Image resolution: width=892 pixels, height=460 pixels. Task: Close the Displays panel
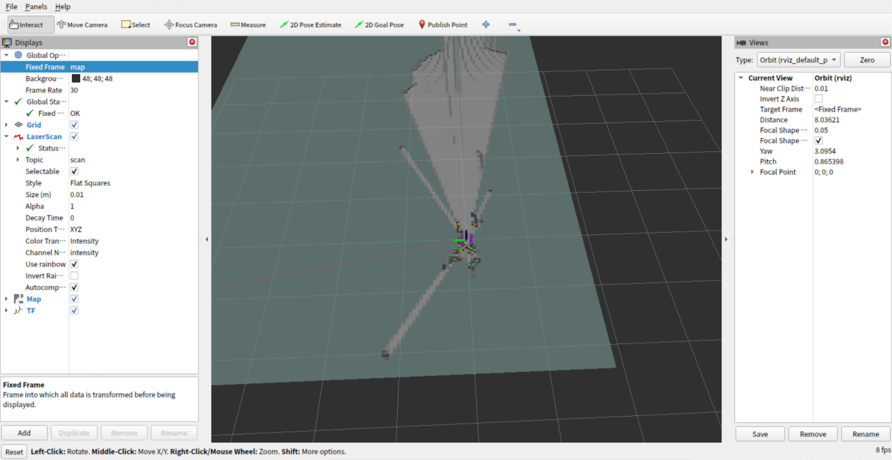(x=192, y=42)
